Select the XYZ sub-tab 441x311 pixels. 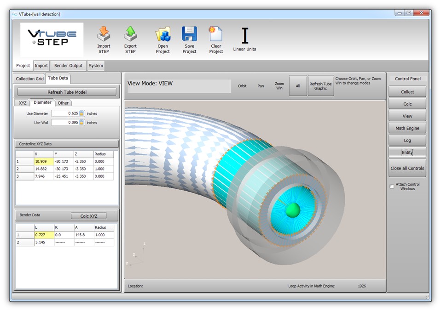23,103
